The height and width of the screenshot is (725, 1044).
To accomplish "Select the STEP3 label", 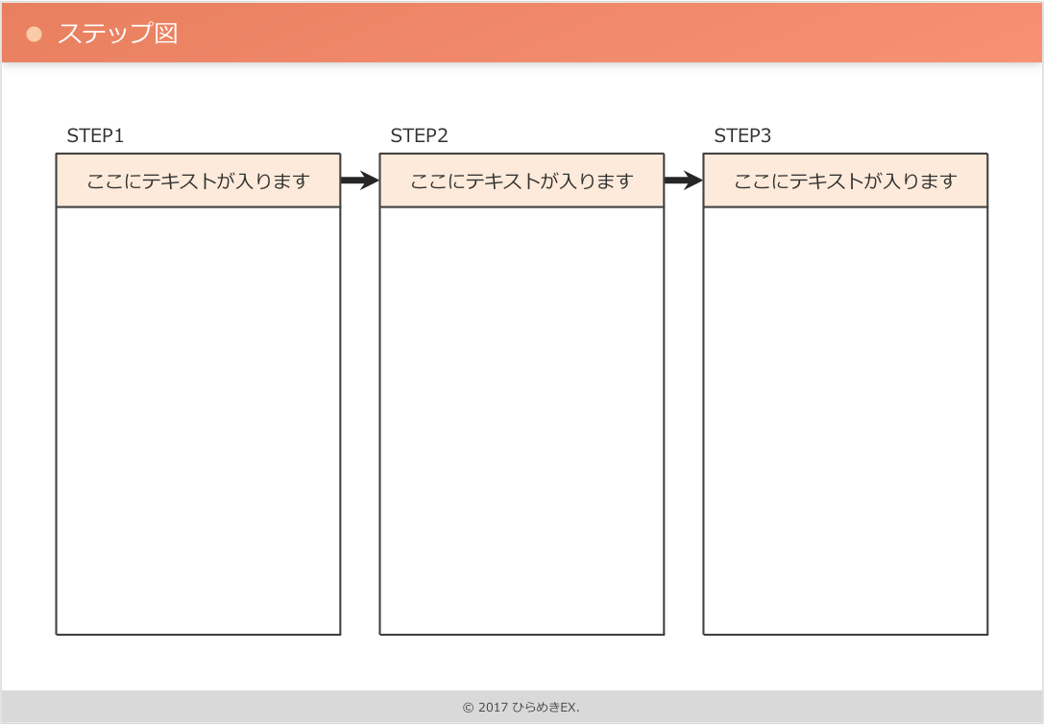I will click(x=742, y=136).
